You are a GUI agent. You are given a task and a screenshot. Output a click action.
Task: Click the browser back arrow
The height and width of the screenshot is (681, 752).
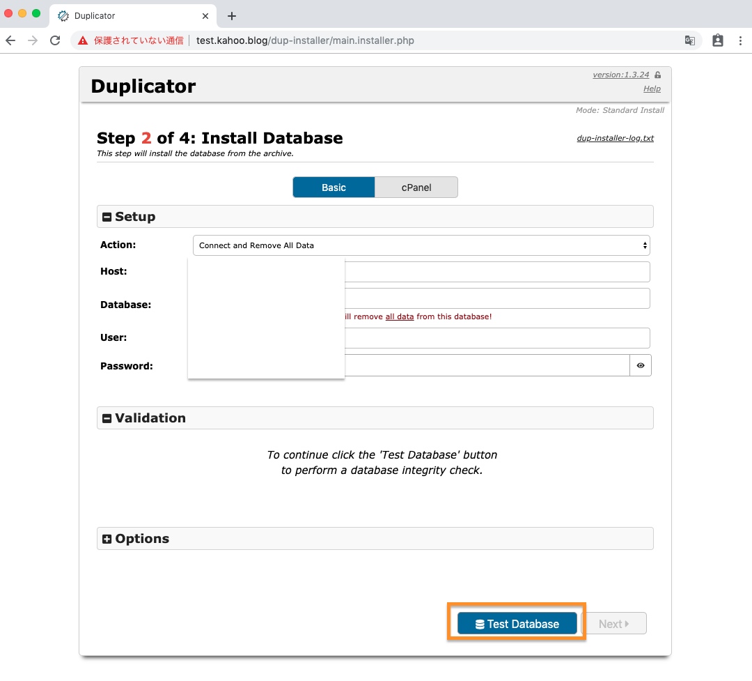tap(10, 40)
